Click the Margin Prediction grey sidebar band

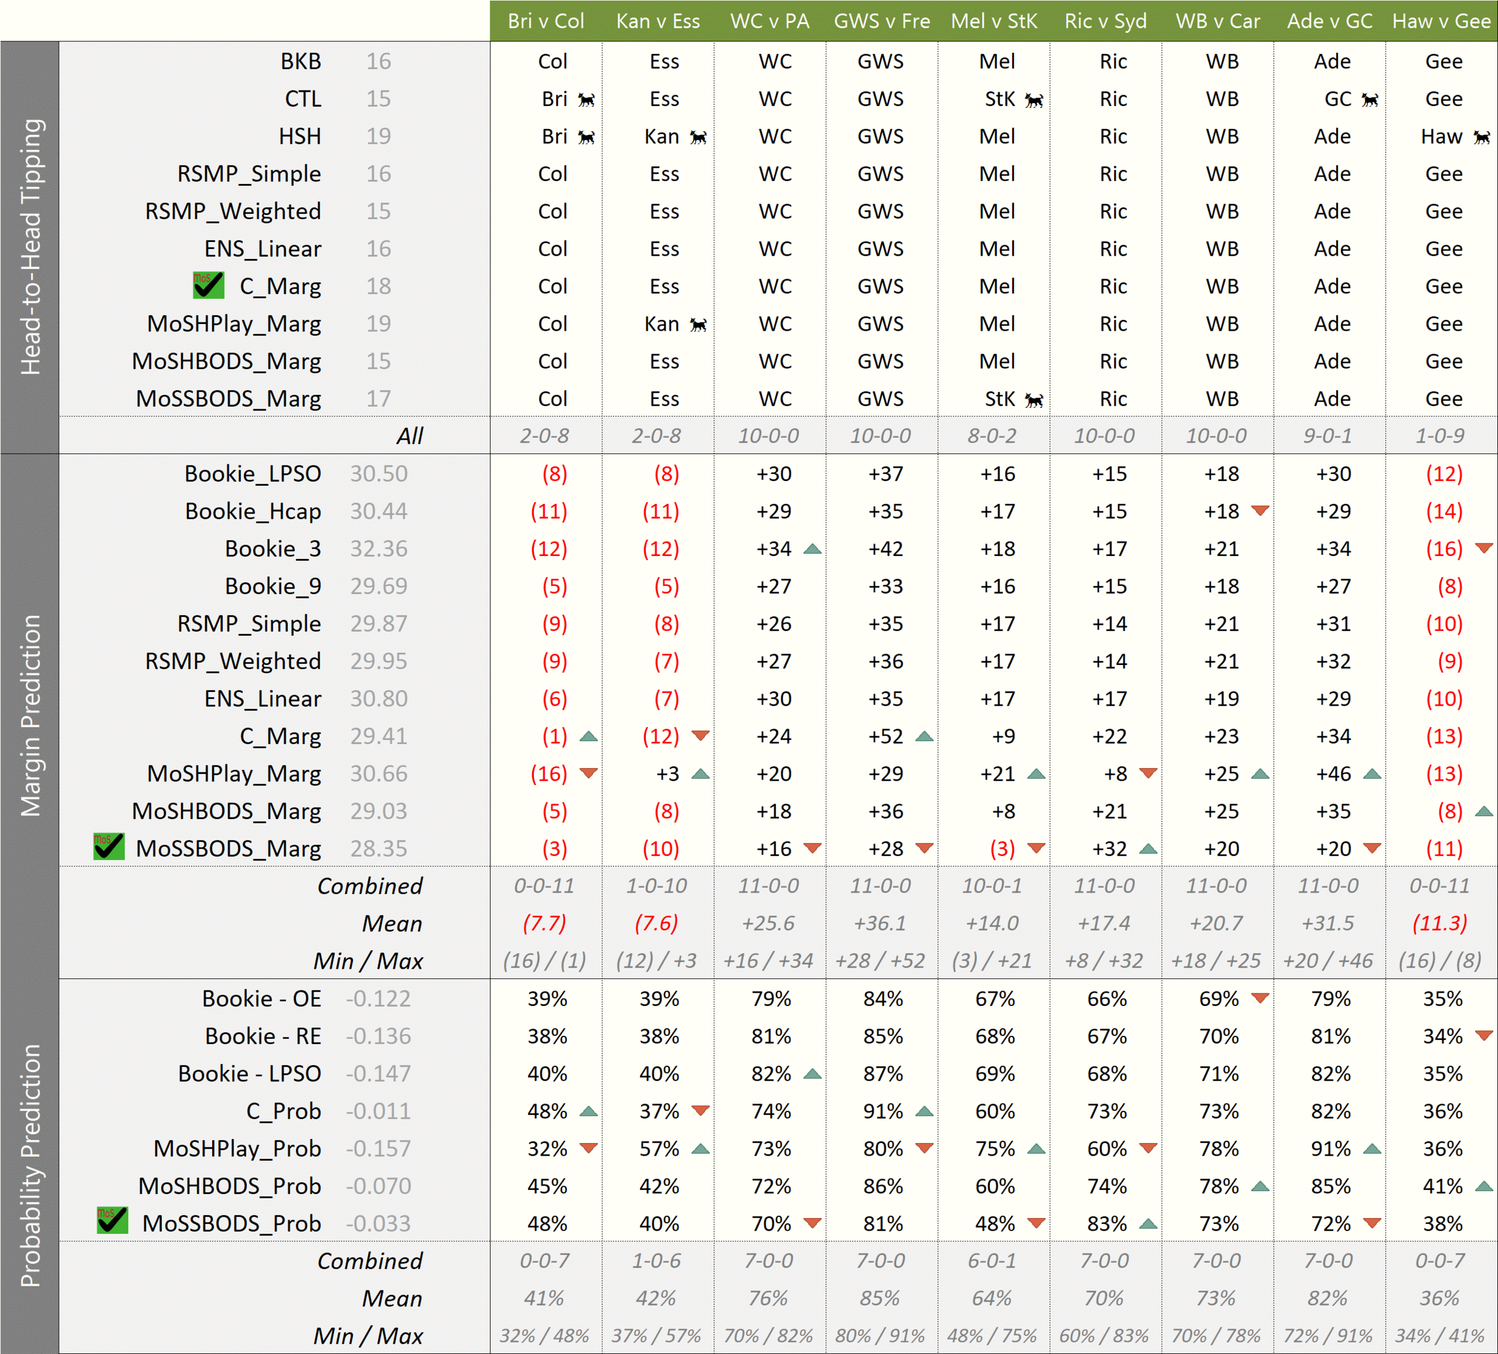coord(30,716)
